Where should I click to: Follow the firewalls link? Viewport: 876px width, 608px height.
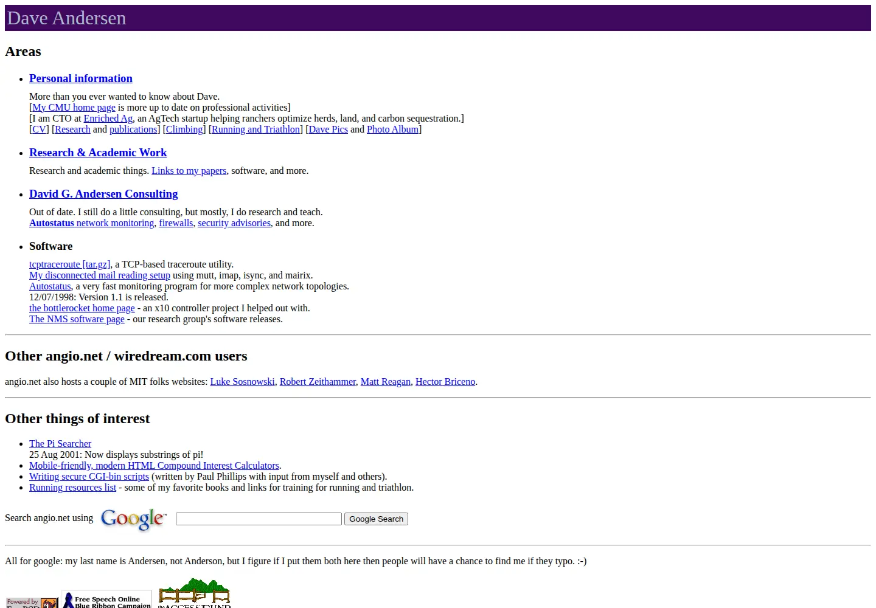coord(176,223)
